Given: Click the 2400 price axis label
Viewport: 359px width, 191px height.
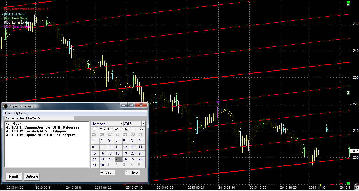Looking at the screenshot, I should click(x=355, y=51).
